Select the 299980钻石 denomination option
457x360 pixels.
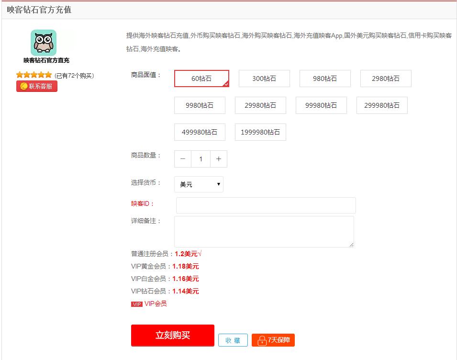point(382,105)
